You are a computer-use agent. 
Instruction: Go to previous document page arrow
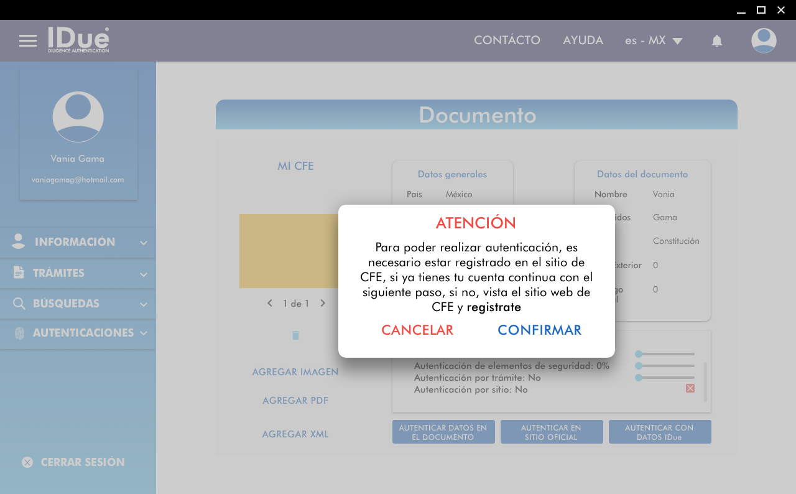pos(270,304)
